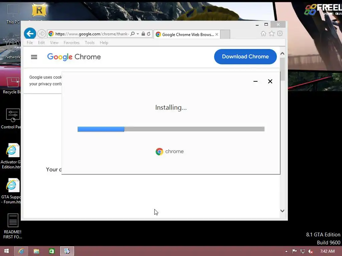342x256 pixels.
Task: Select the README!! FIRST text file icon
Action: (13, 226)
